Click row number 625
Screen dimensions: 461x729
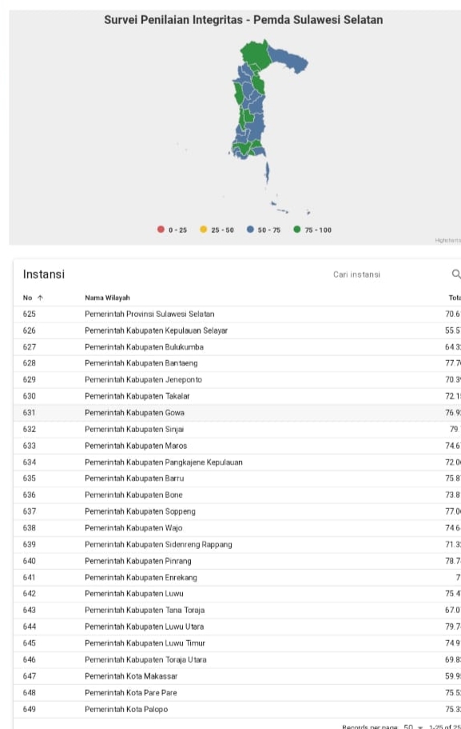[x=30, y=314]
